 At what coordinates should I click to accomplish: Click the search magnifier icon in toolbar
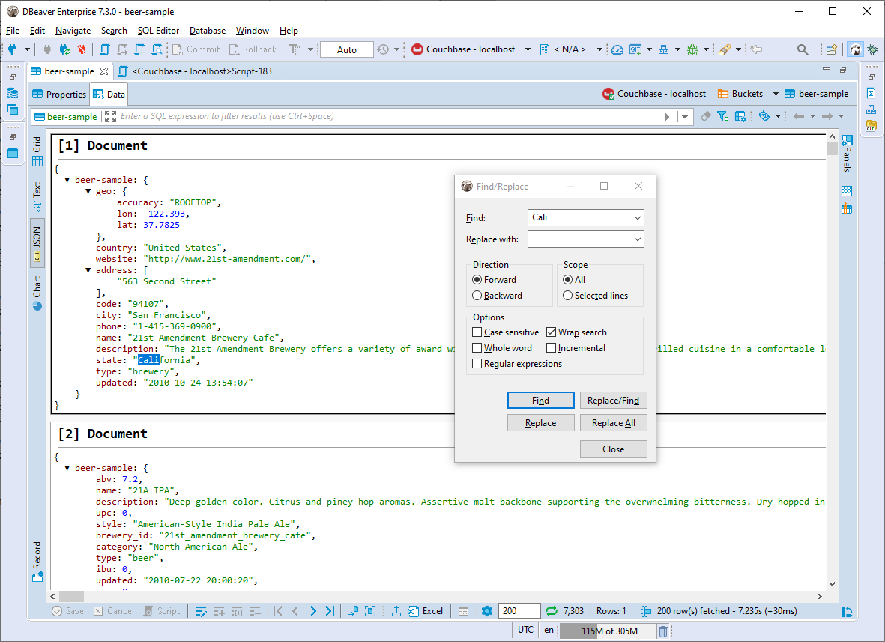802,49
